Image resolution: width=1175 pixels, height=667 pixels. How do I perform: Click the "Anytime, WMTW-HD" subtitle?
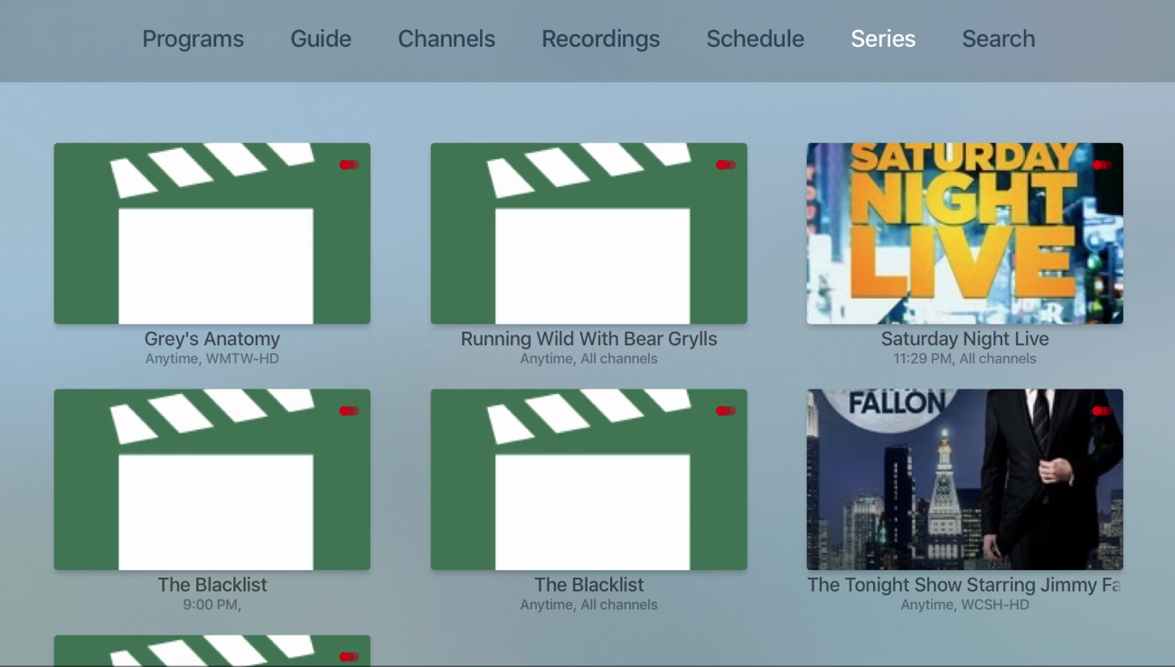212,359
